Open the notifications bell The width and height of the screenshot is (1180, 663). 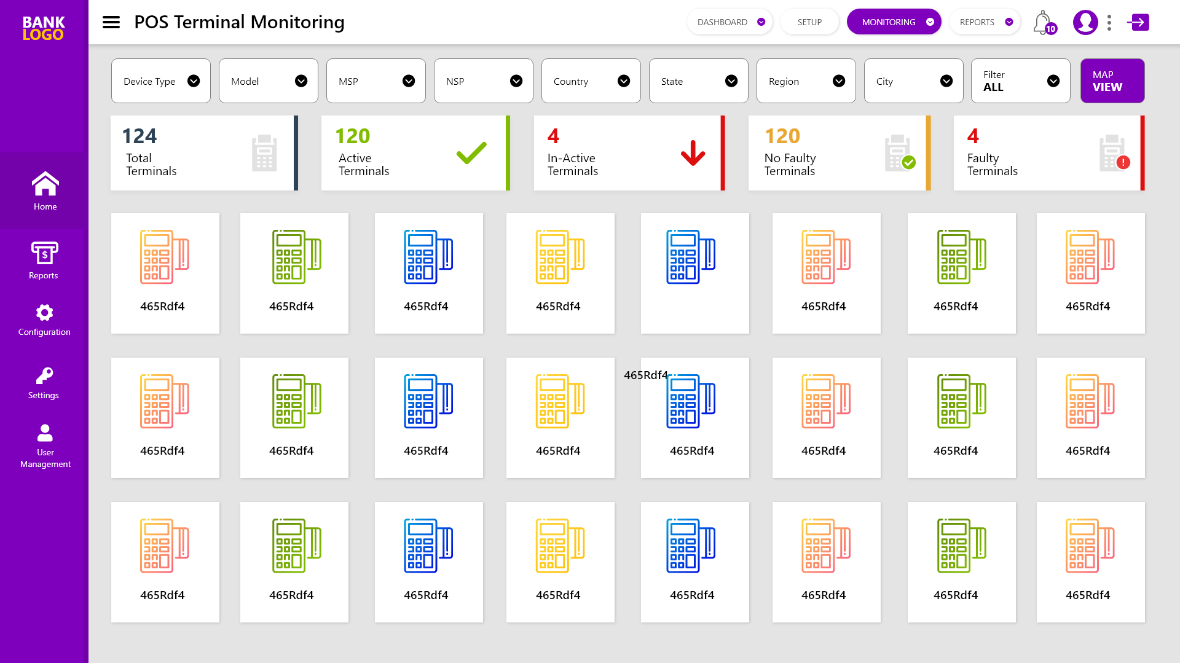coord(1042,23)
